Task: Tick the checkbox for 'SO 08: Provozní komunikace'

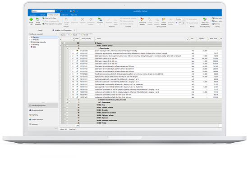Action: tap(67, 121)
